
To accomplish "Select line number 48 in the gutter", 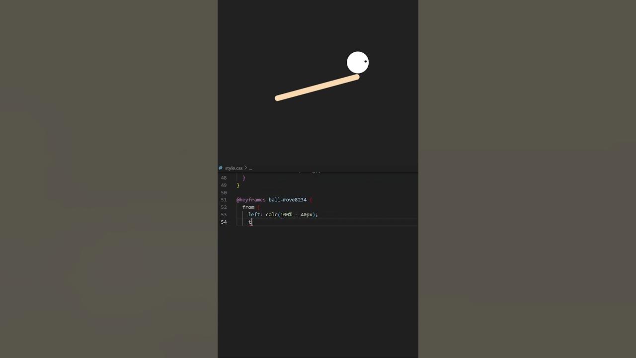I will point(224,178).
